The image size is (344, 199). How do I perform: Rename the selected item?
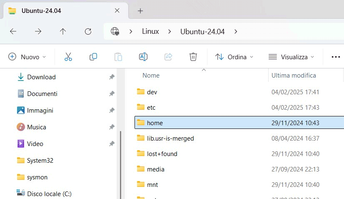click(x=143, y=57)
